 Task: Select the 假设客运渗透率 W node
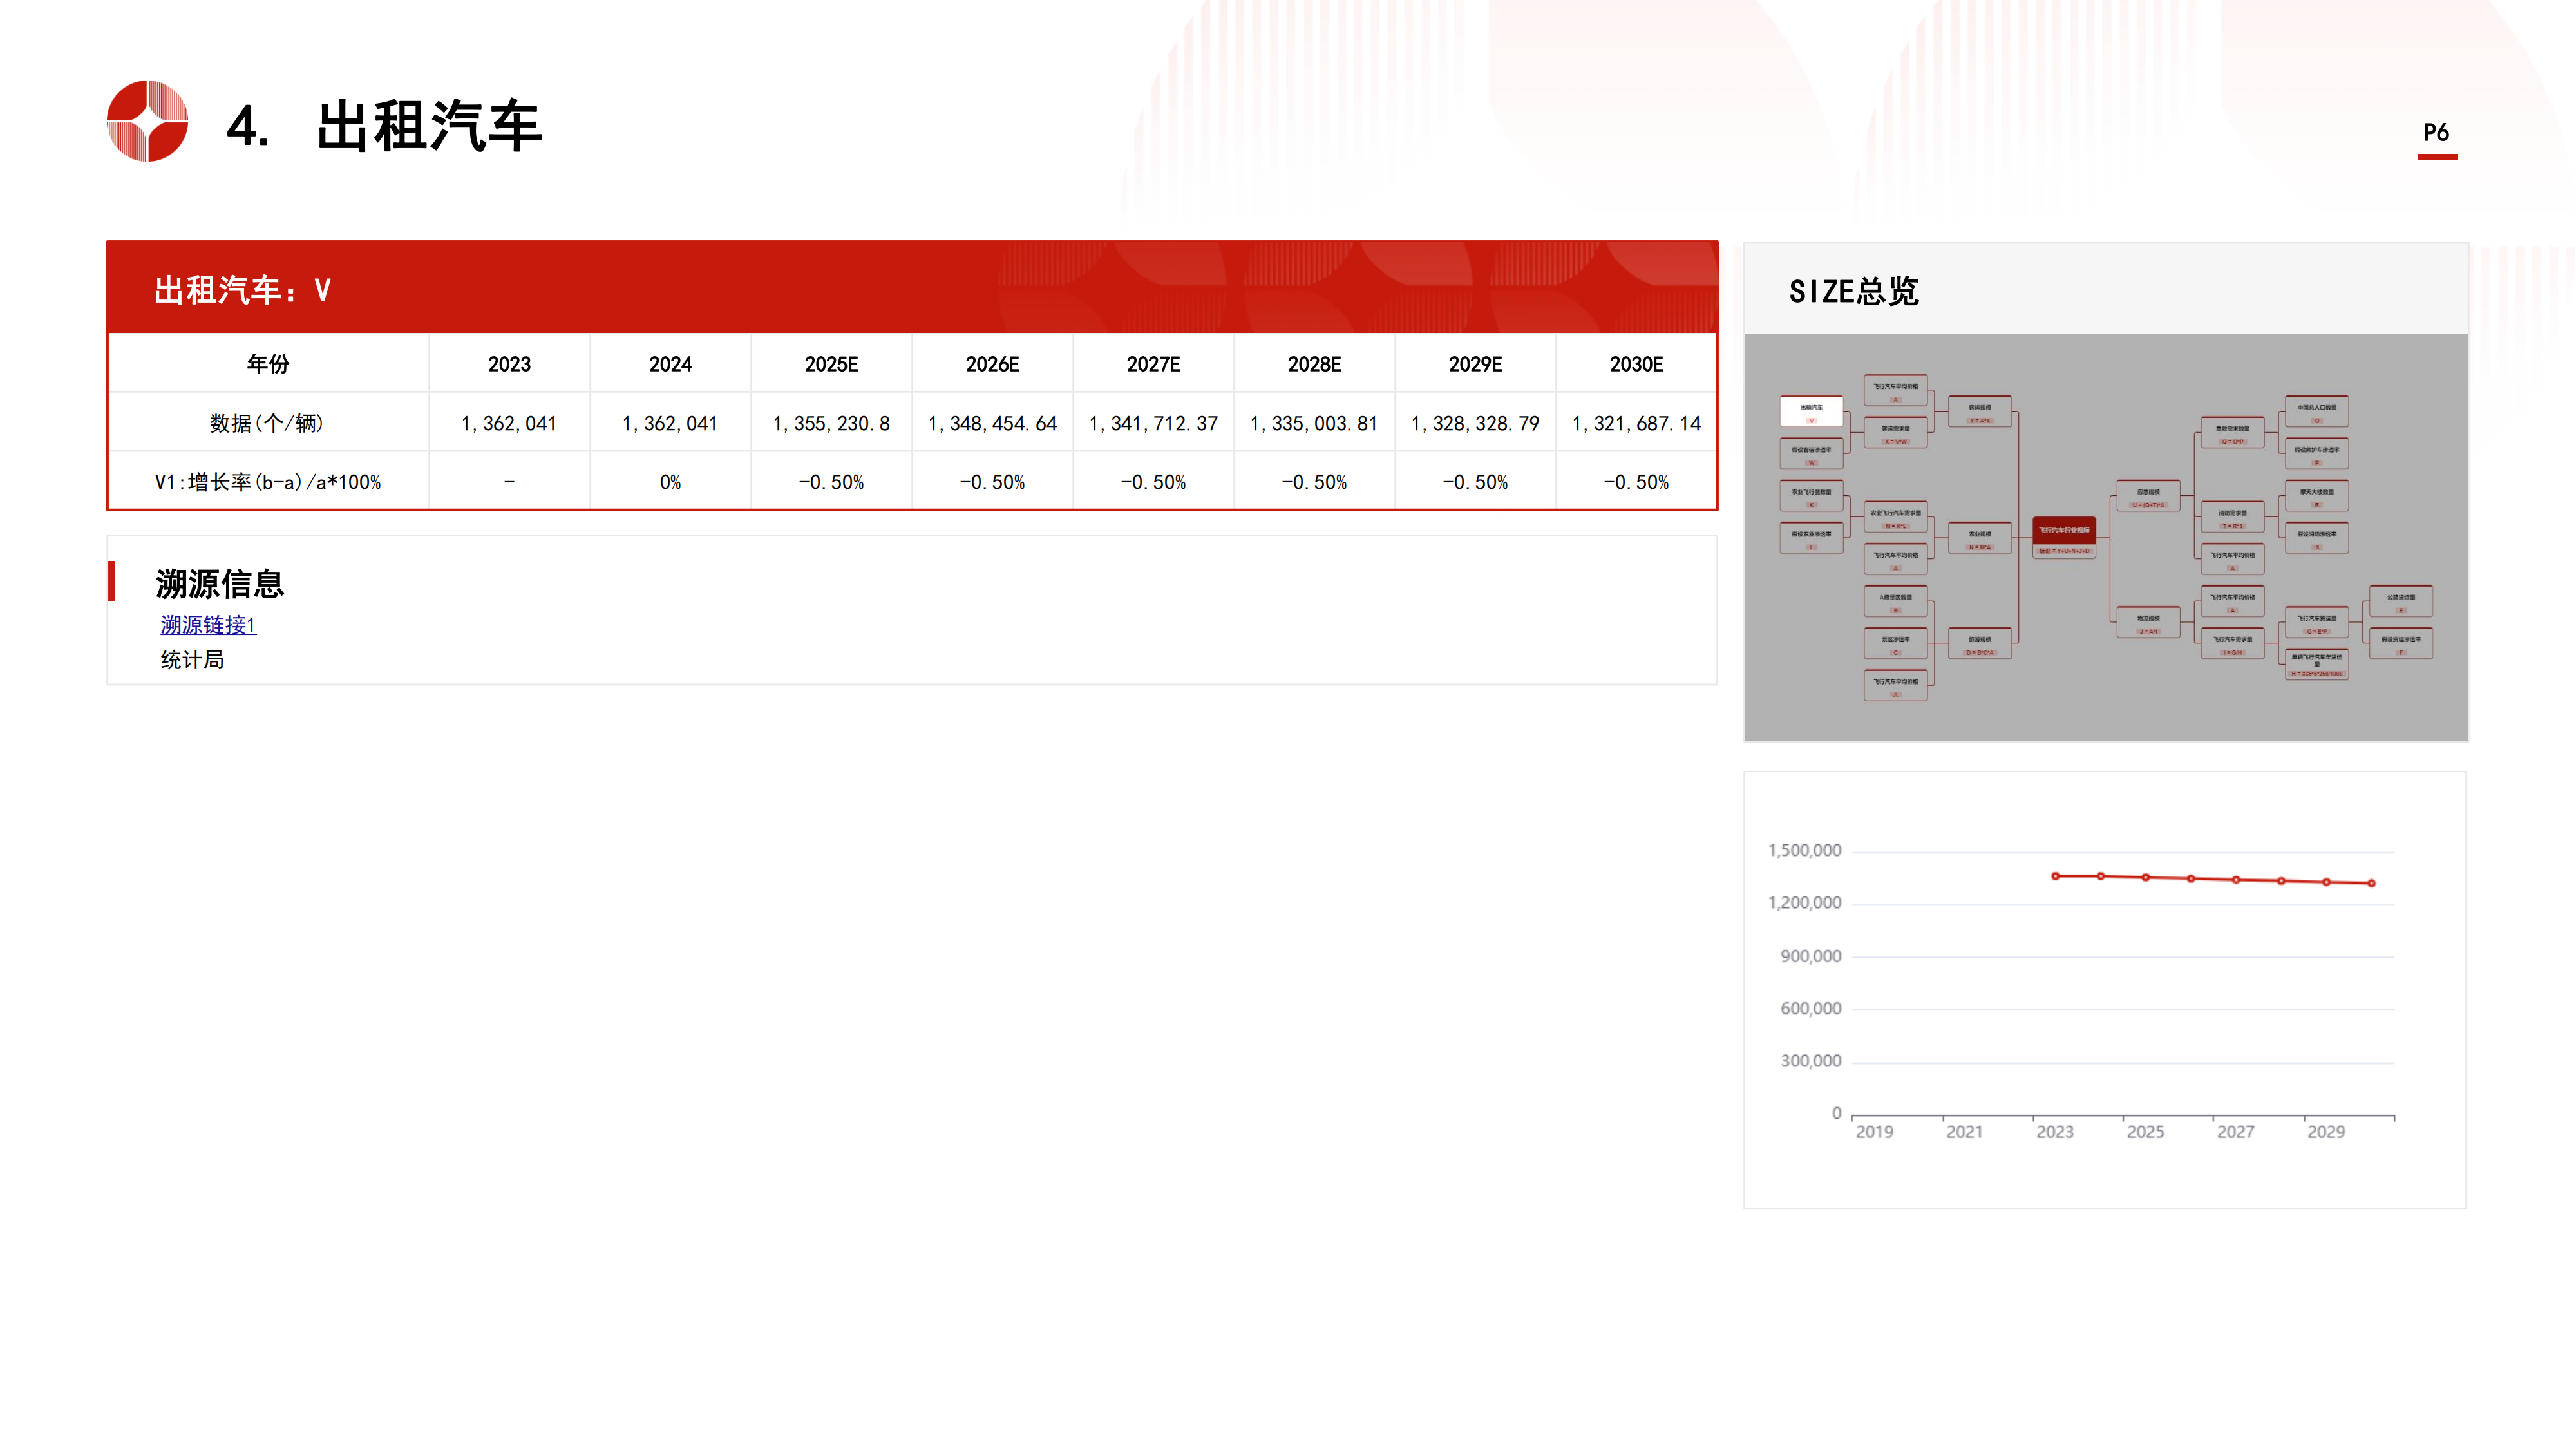click(x=1811, y=454)
